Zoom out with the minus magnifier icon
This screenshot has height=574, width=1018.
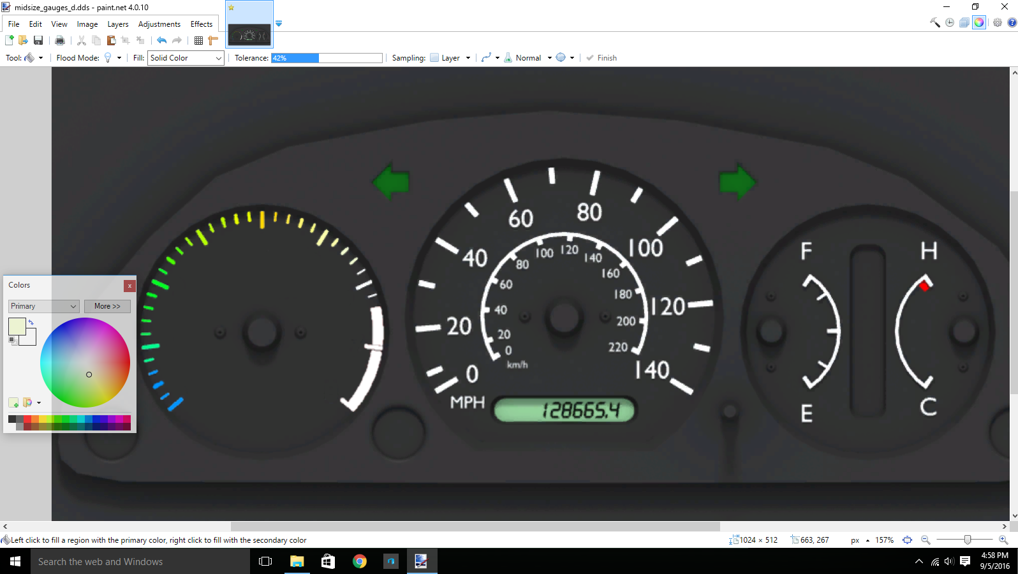click(926, 540)
